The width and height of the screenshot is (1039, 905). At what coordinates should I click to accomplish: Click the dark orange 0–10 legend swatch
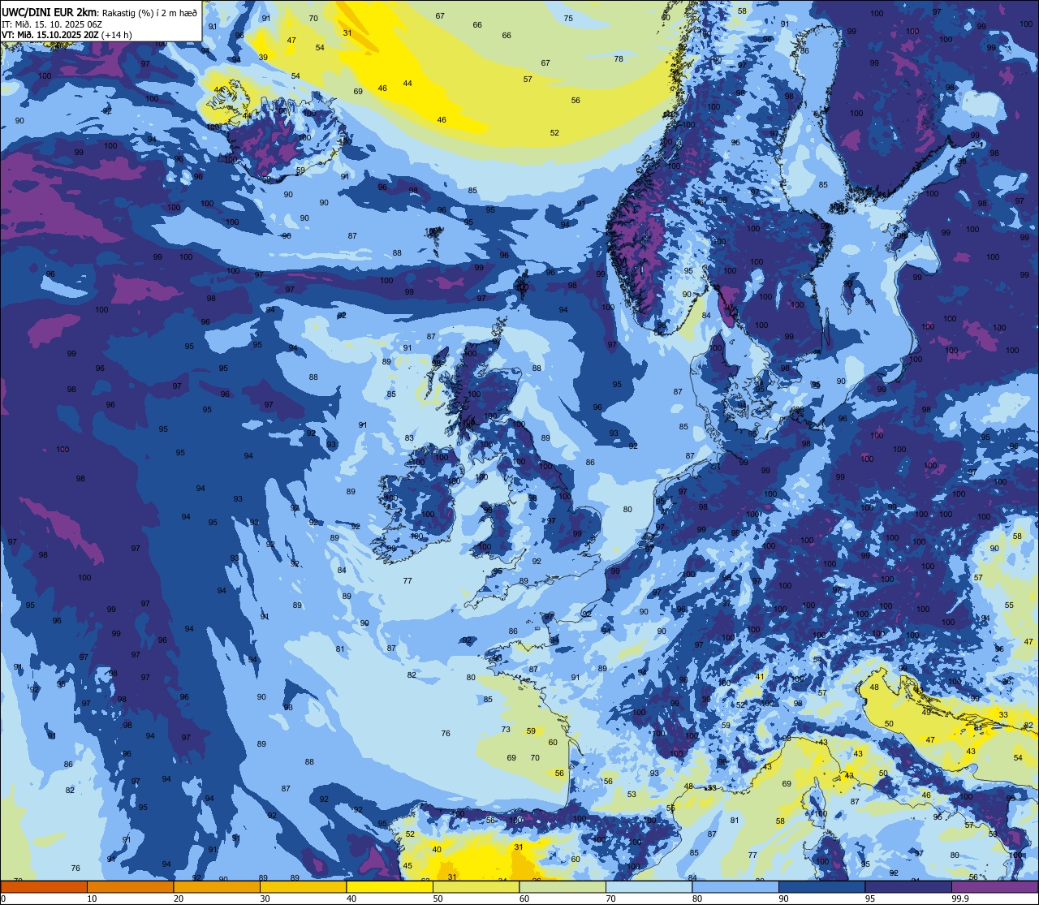click(44, 886)
